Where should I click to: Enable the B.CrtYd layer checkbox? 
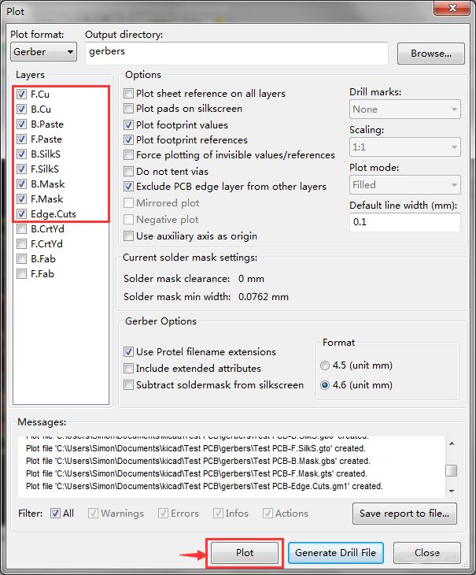pyautogui.click(x=21, y=229)
